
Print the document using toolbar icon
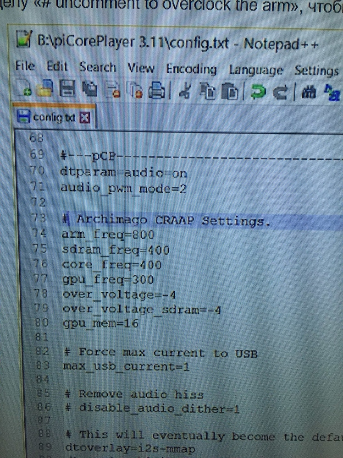(x=157, y=91)
